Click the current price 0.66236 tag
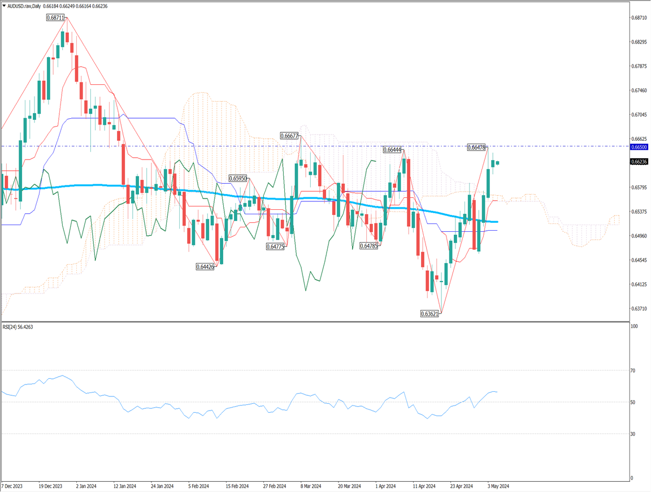This screenshot has width=651, height=492. (639, 161)
